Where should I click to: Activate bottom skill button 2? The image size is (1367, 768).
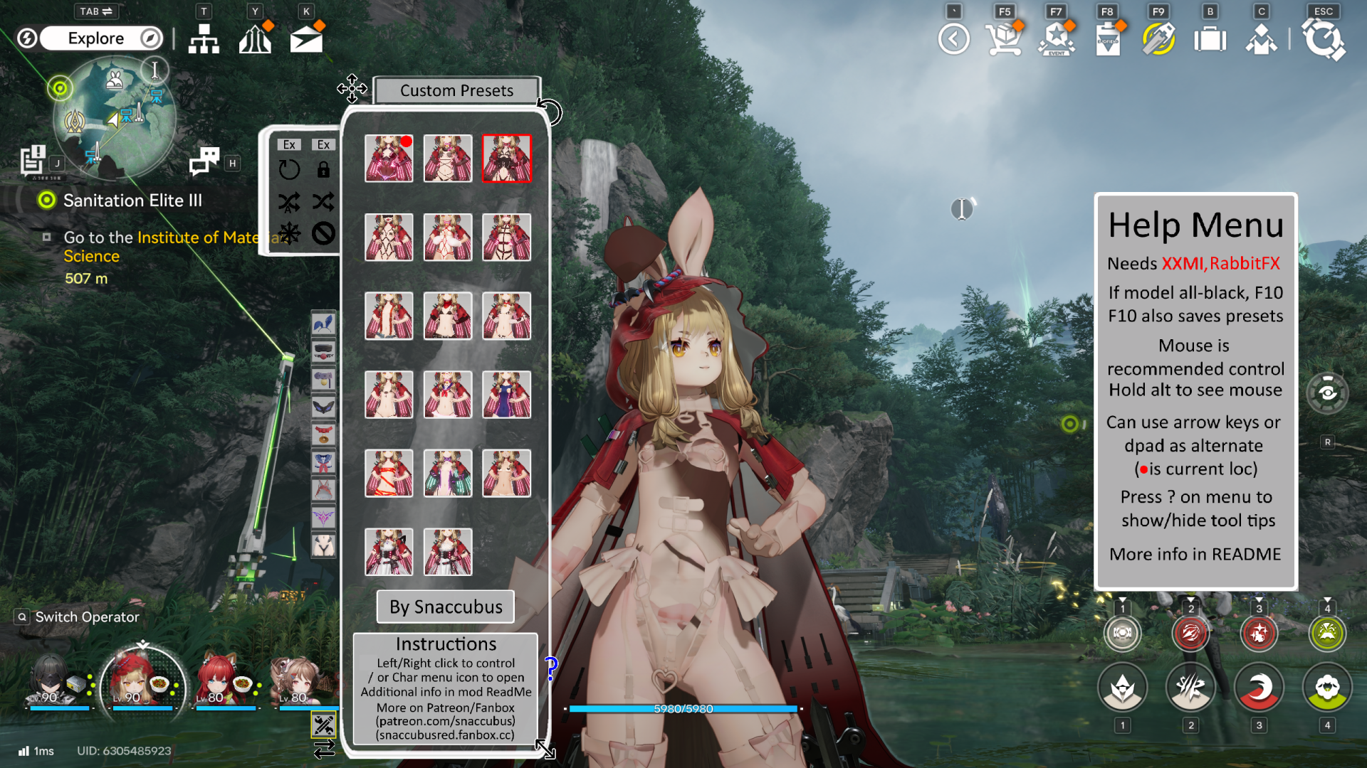click(x=1190, y=688)
